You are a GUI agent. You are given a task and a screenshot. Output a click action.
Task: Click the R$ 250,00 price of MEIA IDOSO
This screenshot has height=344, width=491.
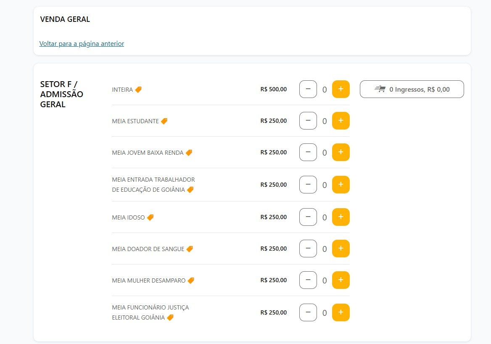tap(273, 217)
